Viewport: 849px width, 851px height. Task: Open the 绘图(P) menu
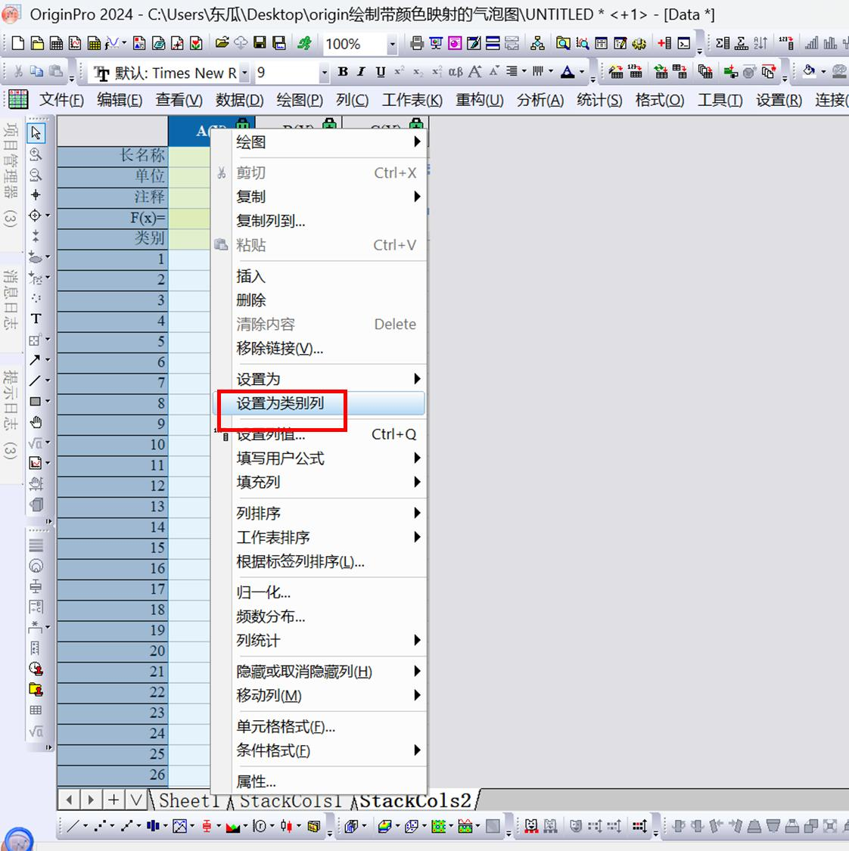click(x=300, y=100)
